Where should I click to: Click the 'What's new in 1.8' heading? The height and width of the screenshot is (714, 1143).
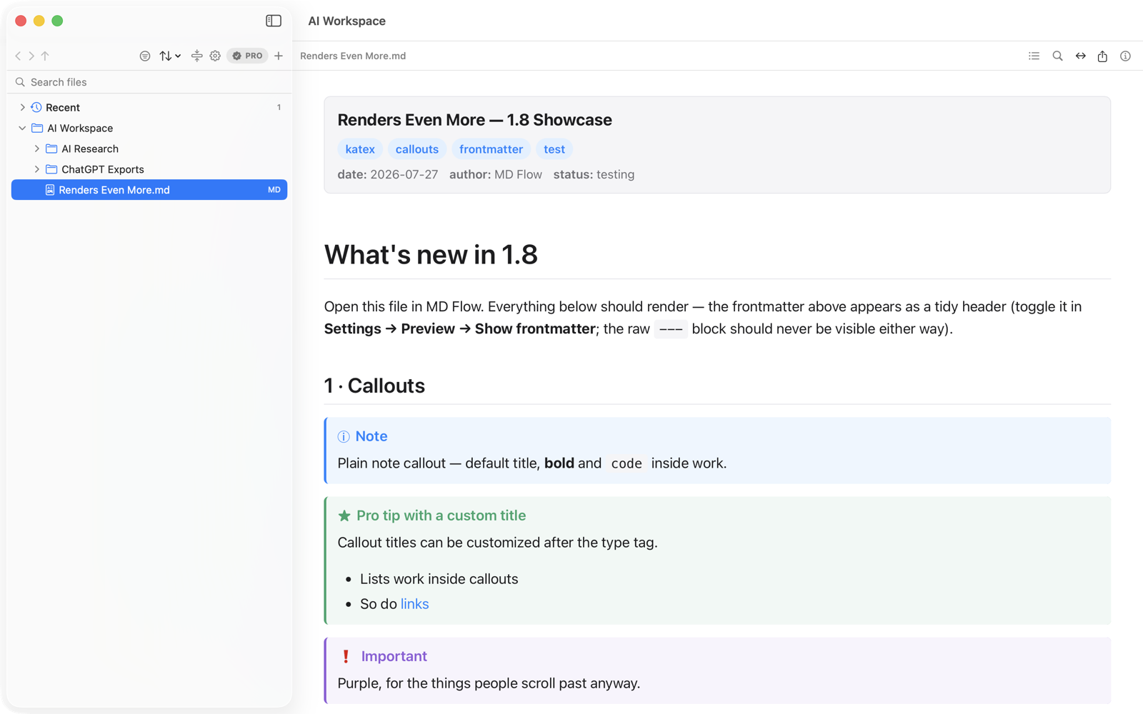pyautogui.click(x=431, y=255)
